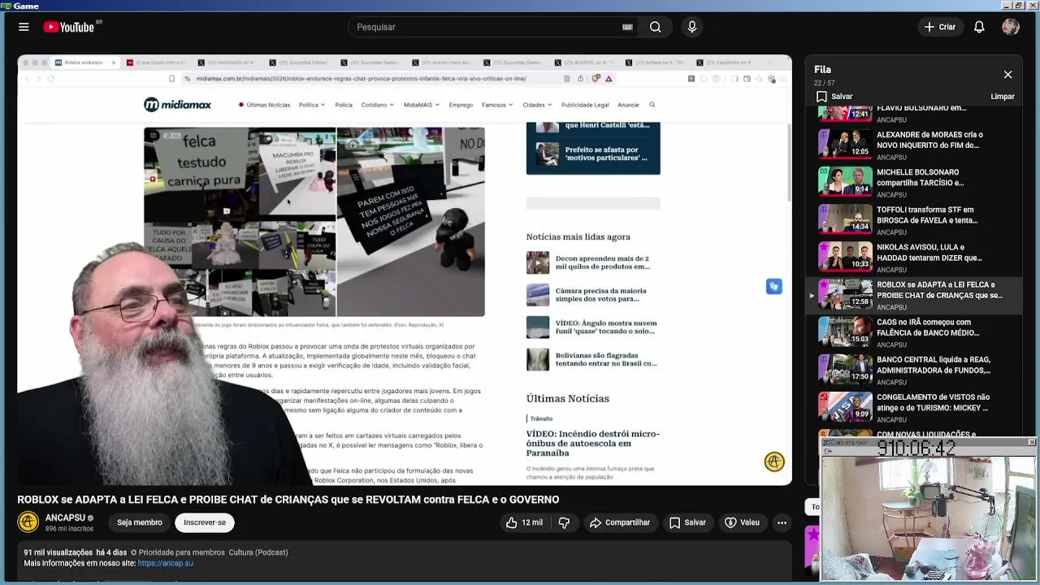The width and height of the screenshot is (1040, 585).
Task: Save video to playlist with Salvar
Action: pyautogui.click(x=687, y=522)
